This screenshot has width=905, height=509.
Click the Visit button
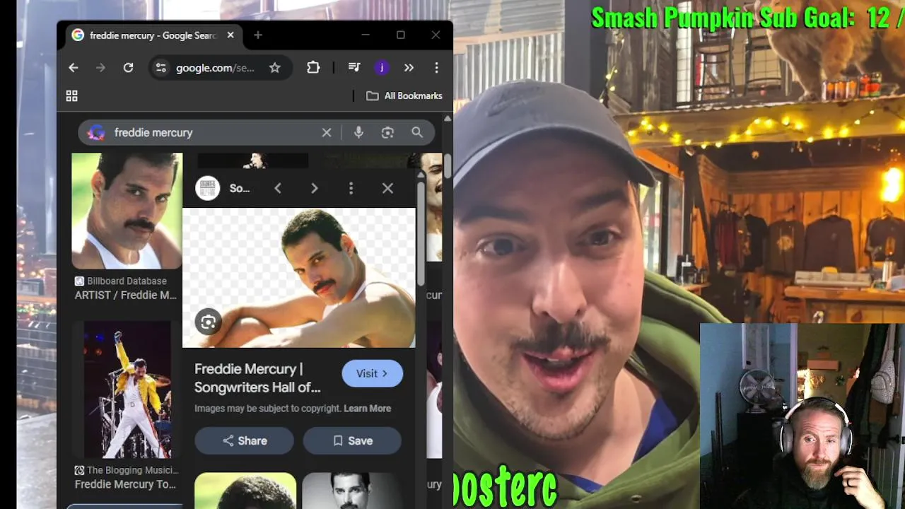(372, 373)
